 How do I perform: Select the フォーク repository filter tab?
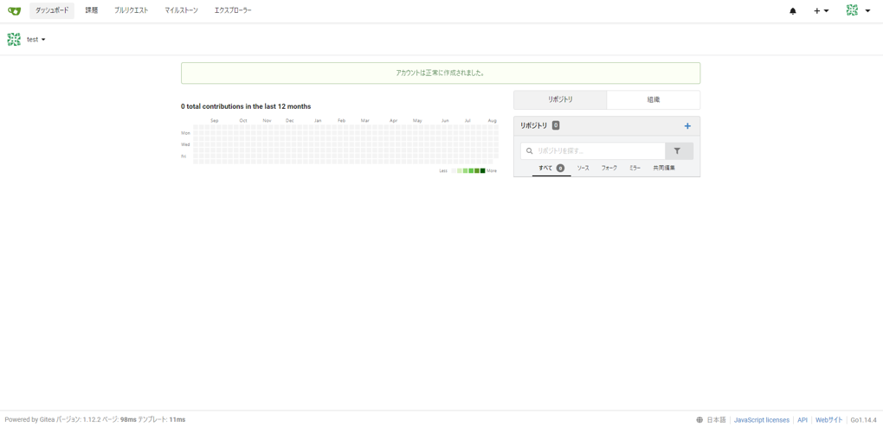pos(609,169)
